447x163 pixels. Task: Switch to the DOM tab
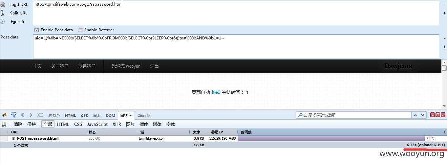point(110,116)
